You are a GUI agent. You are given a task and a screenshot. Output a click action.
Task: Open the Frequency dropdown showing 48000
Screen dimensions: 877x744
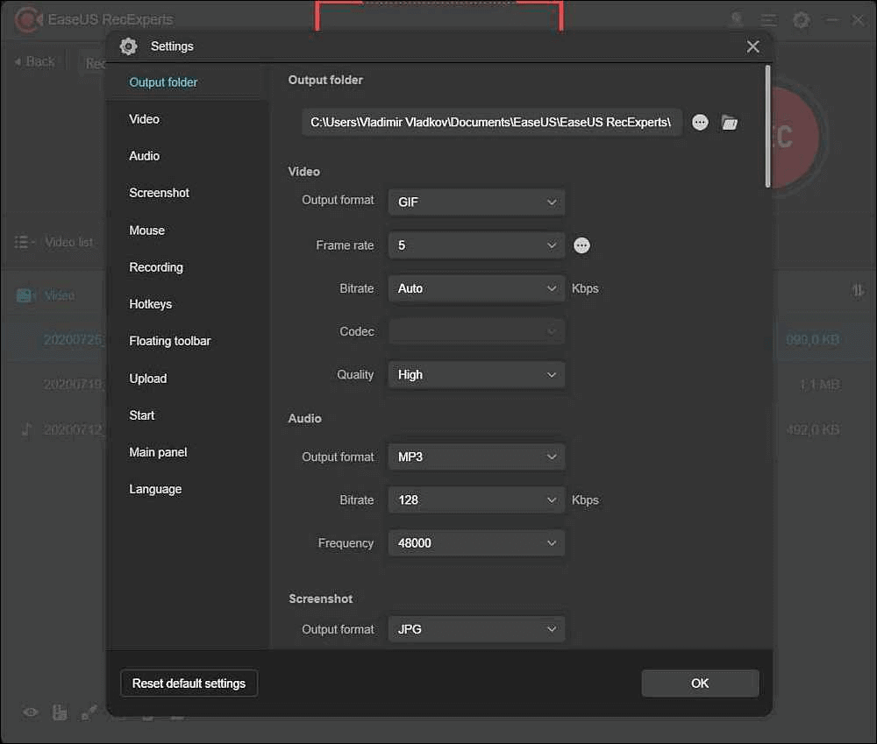coord(476,542)
